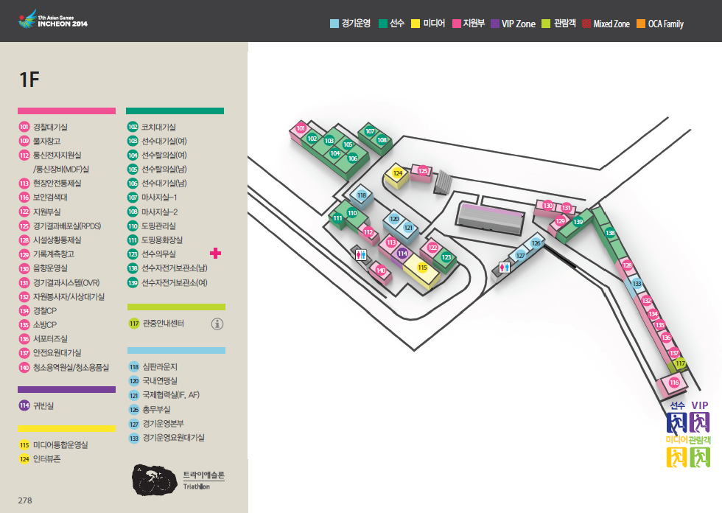Select the room 133 marker on the map
Screen dimensions: 722x513
click(637, 284)
